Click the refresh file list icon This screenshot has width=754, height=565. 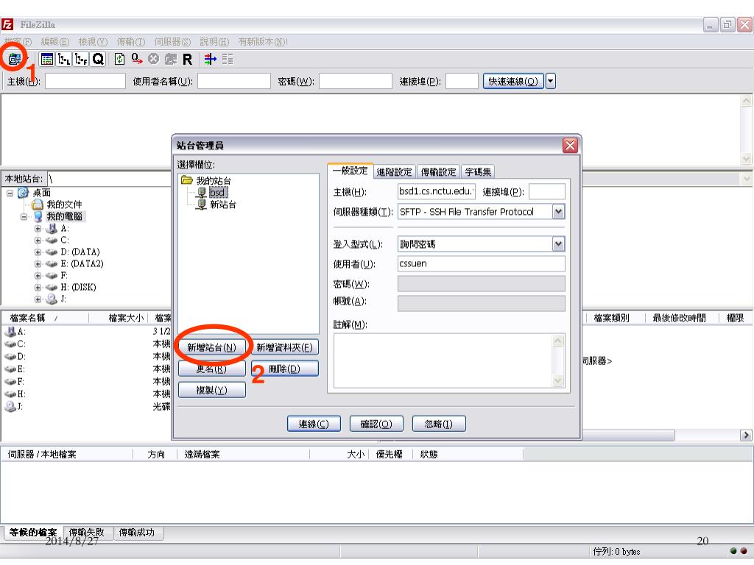click(119, 59)
